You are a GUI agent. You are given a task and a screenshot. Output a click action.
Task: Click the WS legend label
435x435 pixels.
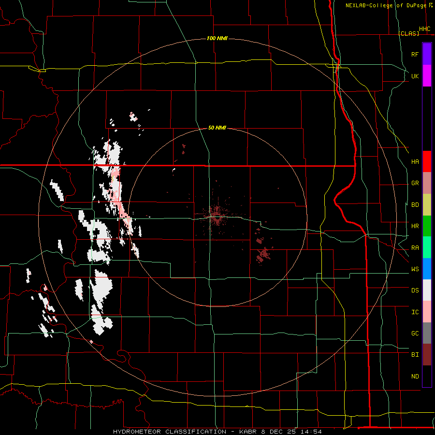(x=415, y=269)
